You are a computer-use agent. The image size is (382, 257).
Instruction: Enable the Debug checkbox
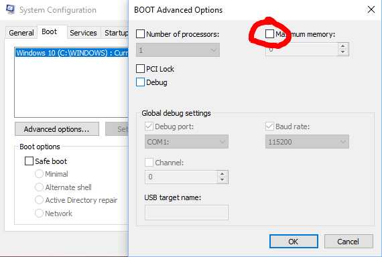coord(140,82)
